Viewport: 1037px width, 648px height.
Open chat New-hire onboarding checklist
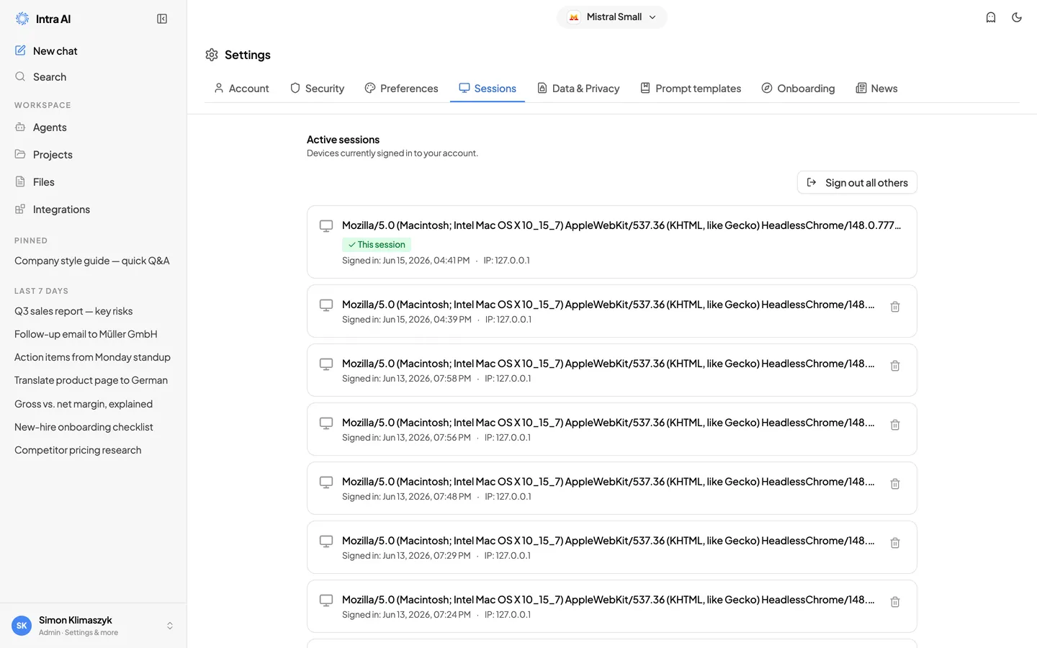[x=84, y=427]
